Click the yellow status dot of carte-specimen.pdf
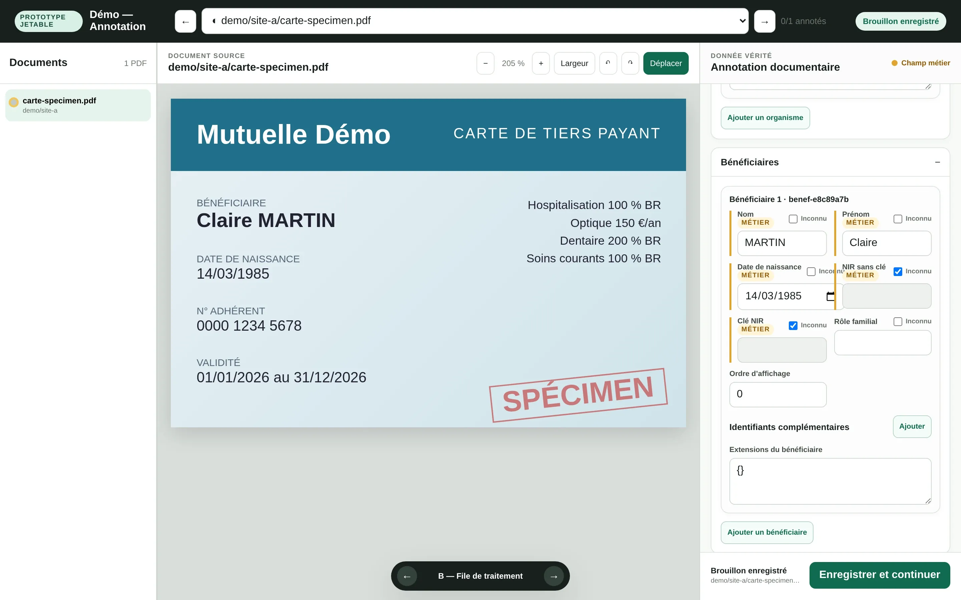Viewport: 961px width, 600px height. pos(14,102)
